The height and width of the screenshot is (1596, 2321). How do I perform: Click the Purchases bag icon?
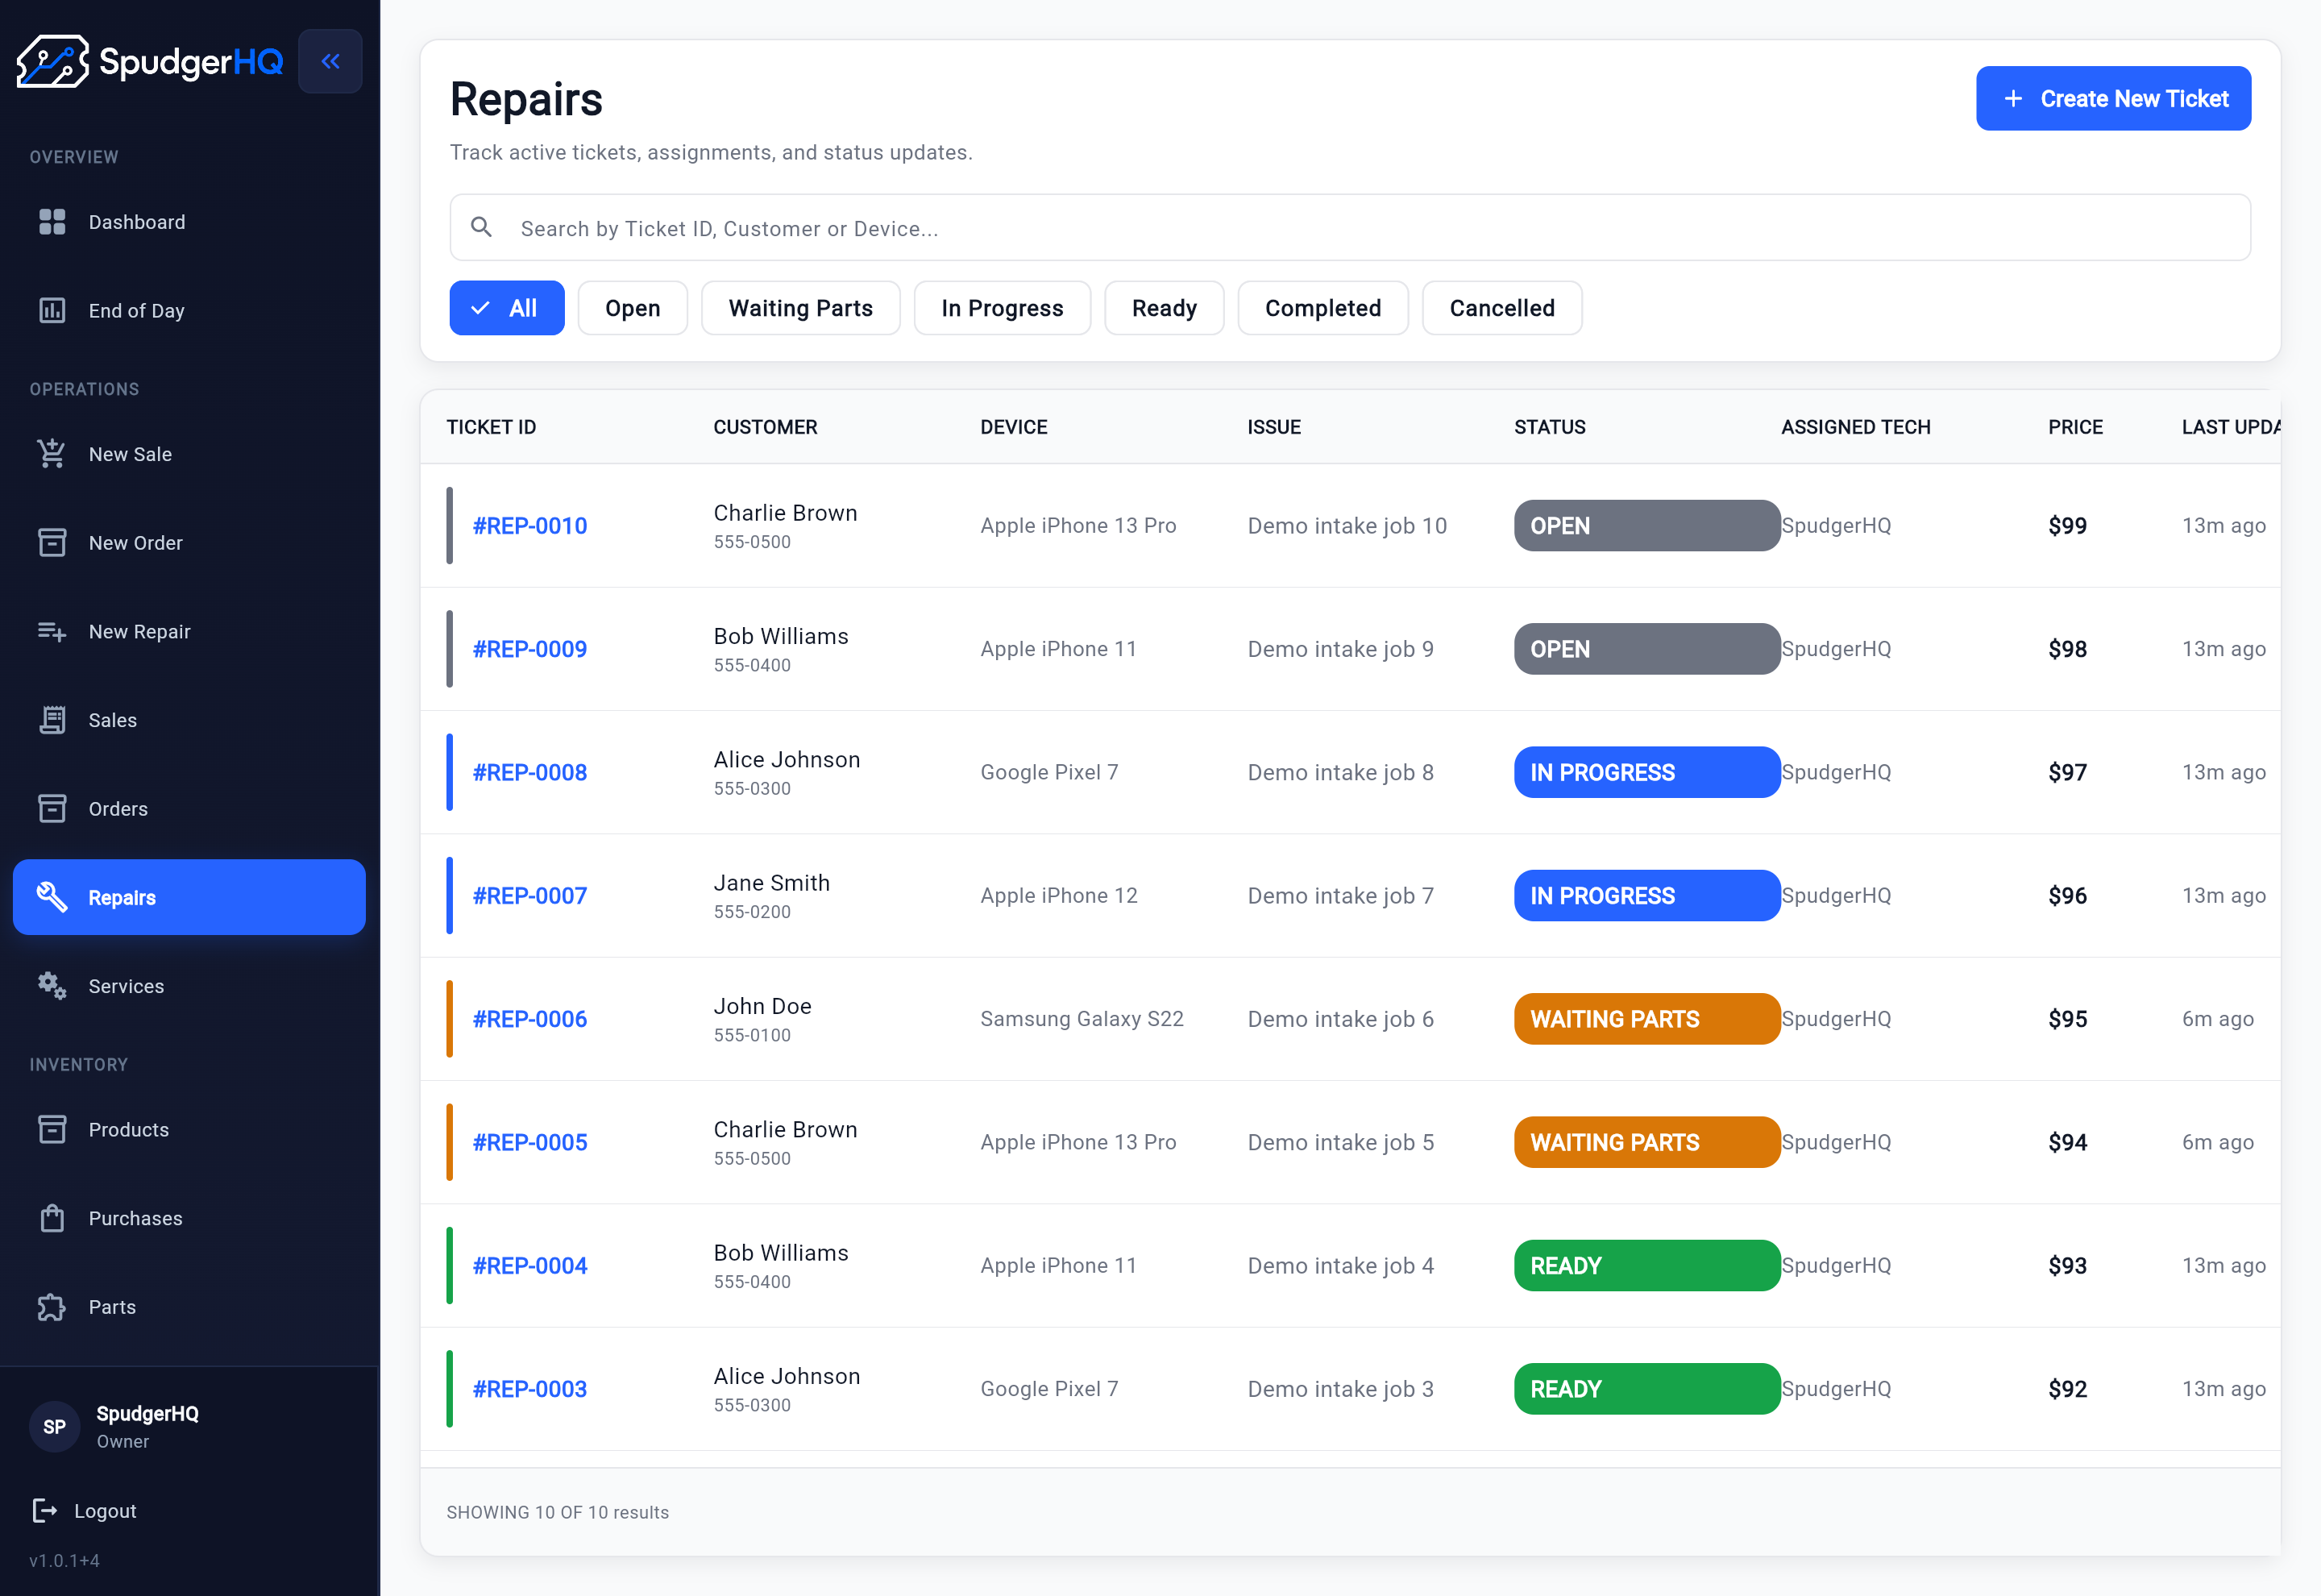[52, 1218]
